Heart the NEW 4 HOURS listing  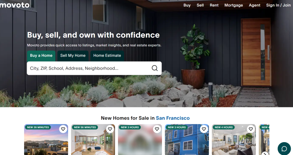(251, 129)
